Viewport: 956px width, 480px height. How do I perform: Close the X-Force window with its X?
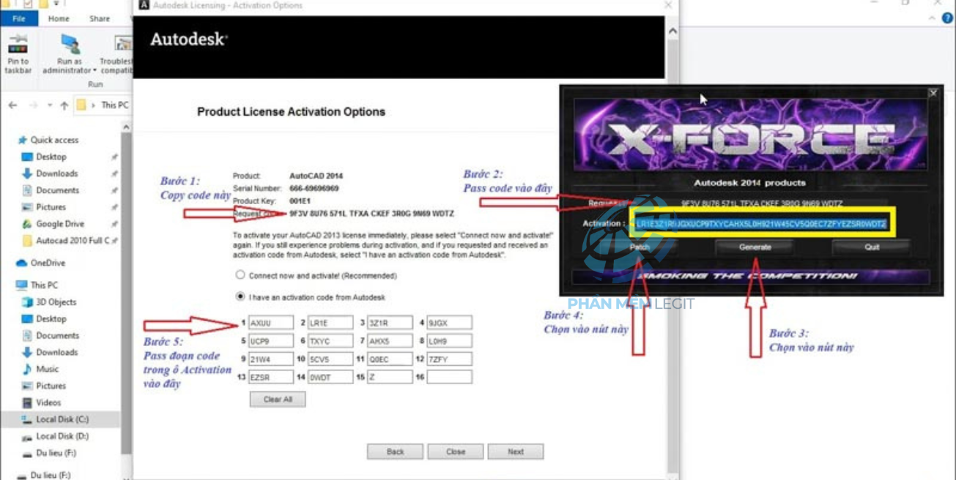pos(933,93)
